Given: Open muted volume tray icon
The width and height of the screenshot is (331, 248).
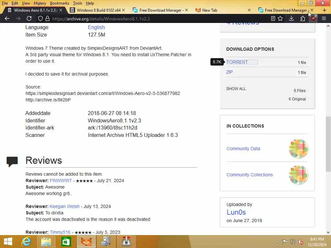Looking at the screenshot, I should point(300,242).
